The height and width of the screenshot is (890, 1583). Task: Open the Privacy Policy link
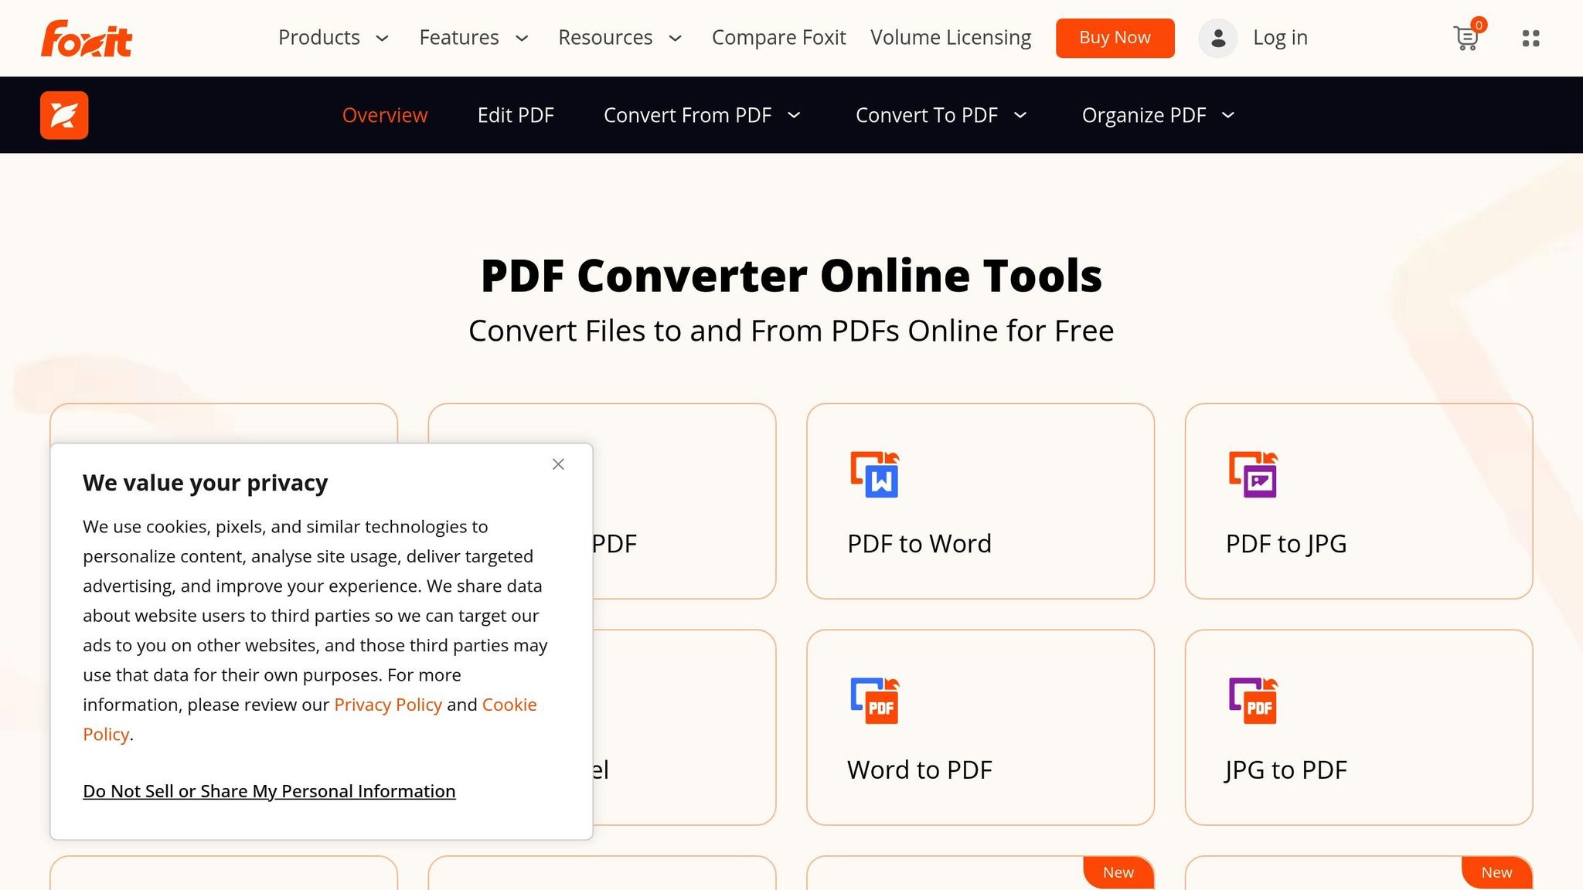click(387, 705)
